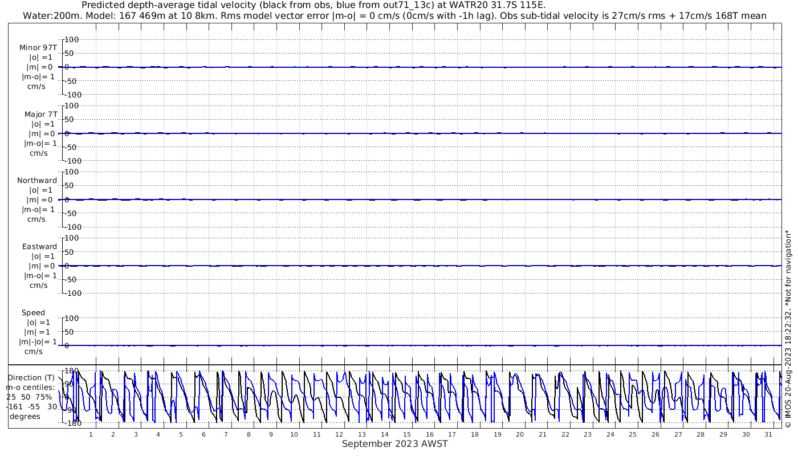Click the "m-o centiles:" text
798x456 pixels.
[31, 387]
